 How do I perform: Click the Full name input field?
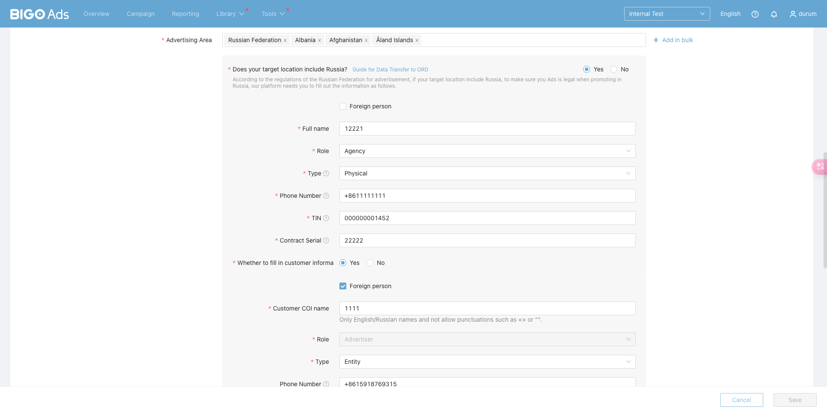coord(487,129)
